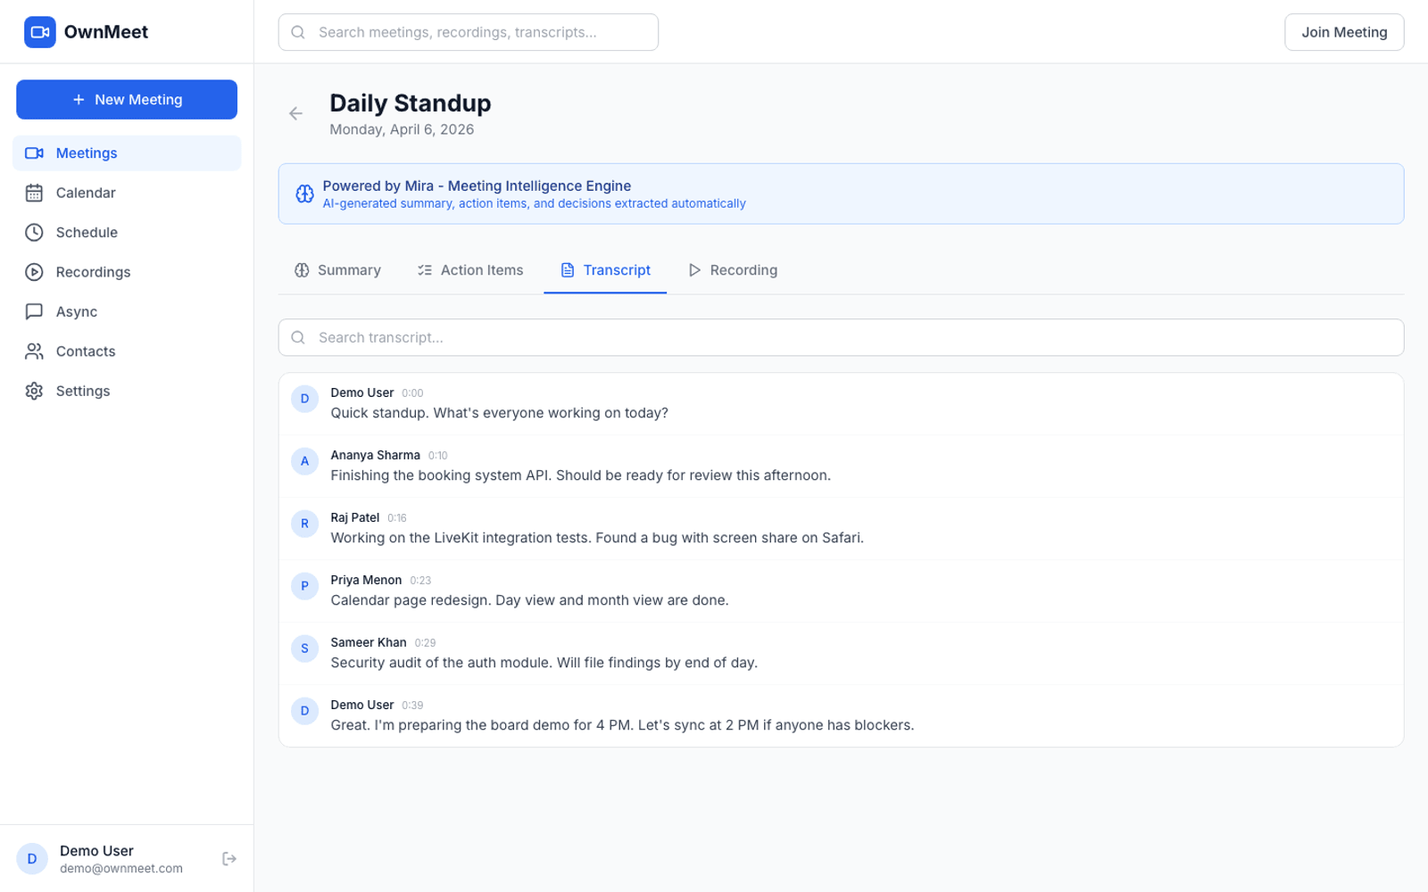Click the 0:29 timestamp for Sameer Khan

(426, 643)
